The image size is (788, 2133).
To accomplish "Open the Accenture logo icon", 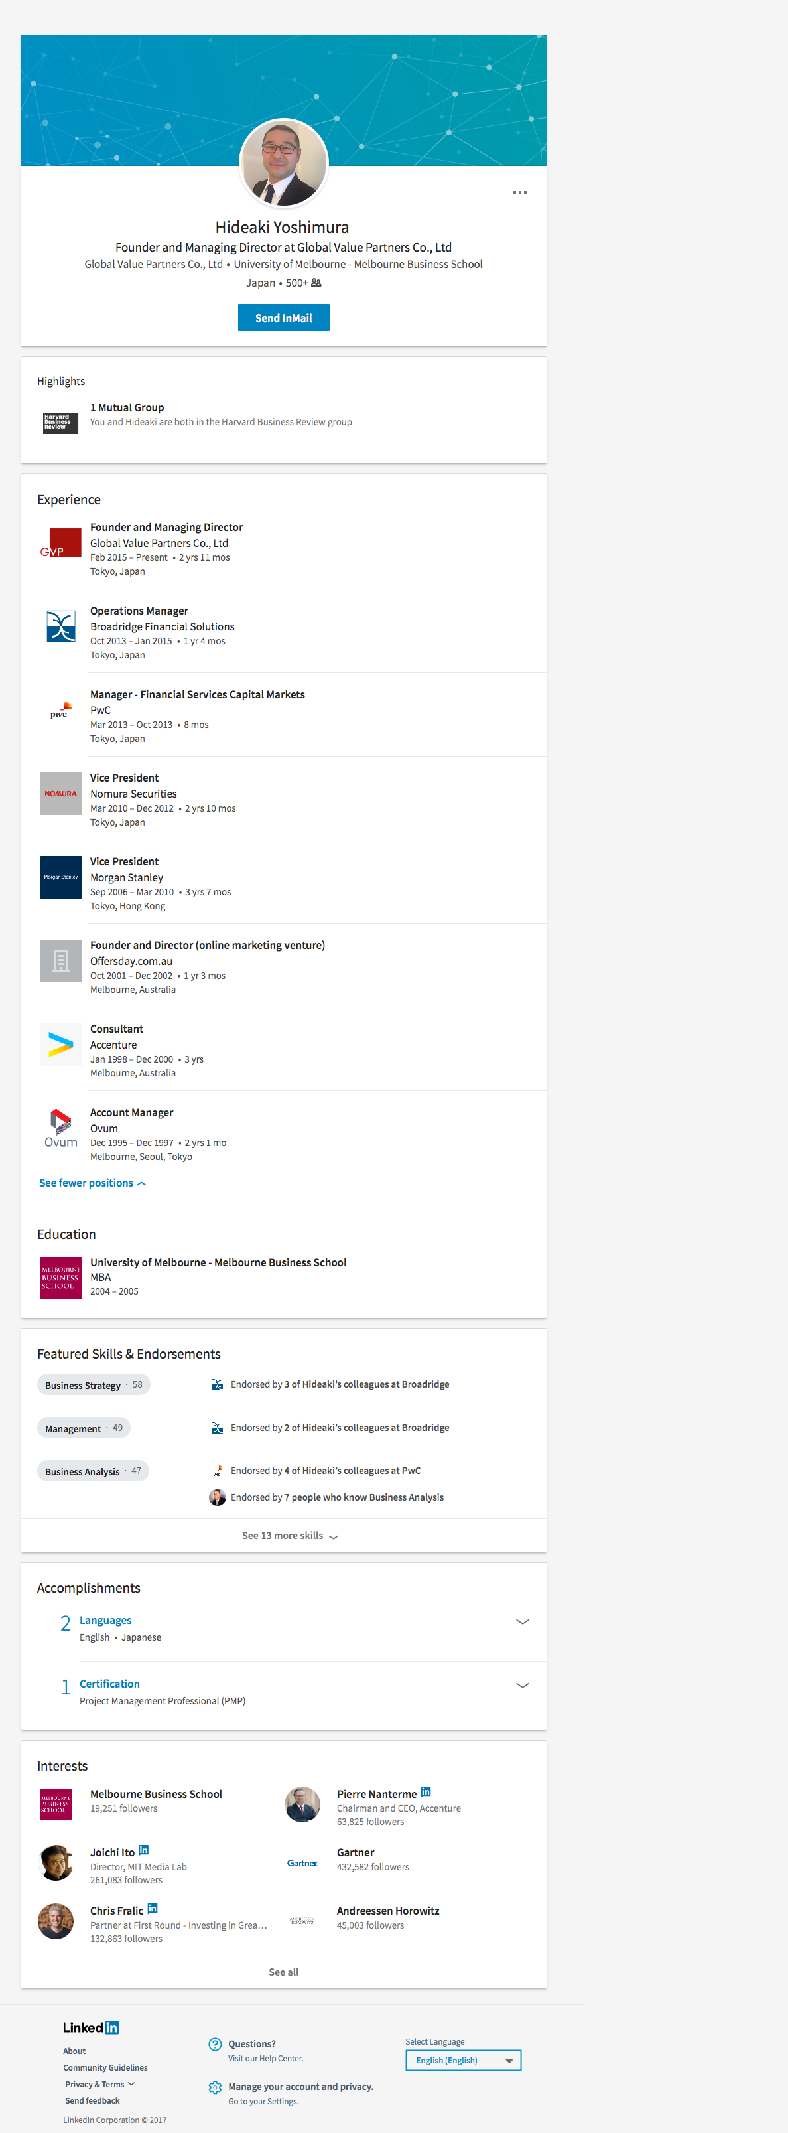I will point(60,1044).
